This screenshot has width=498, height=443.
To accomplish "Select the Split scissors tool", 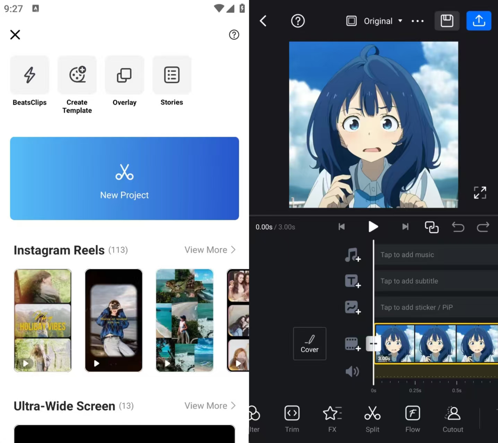I will coord(372,419).
